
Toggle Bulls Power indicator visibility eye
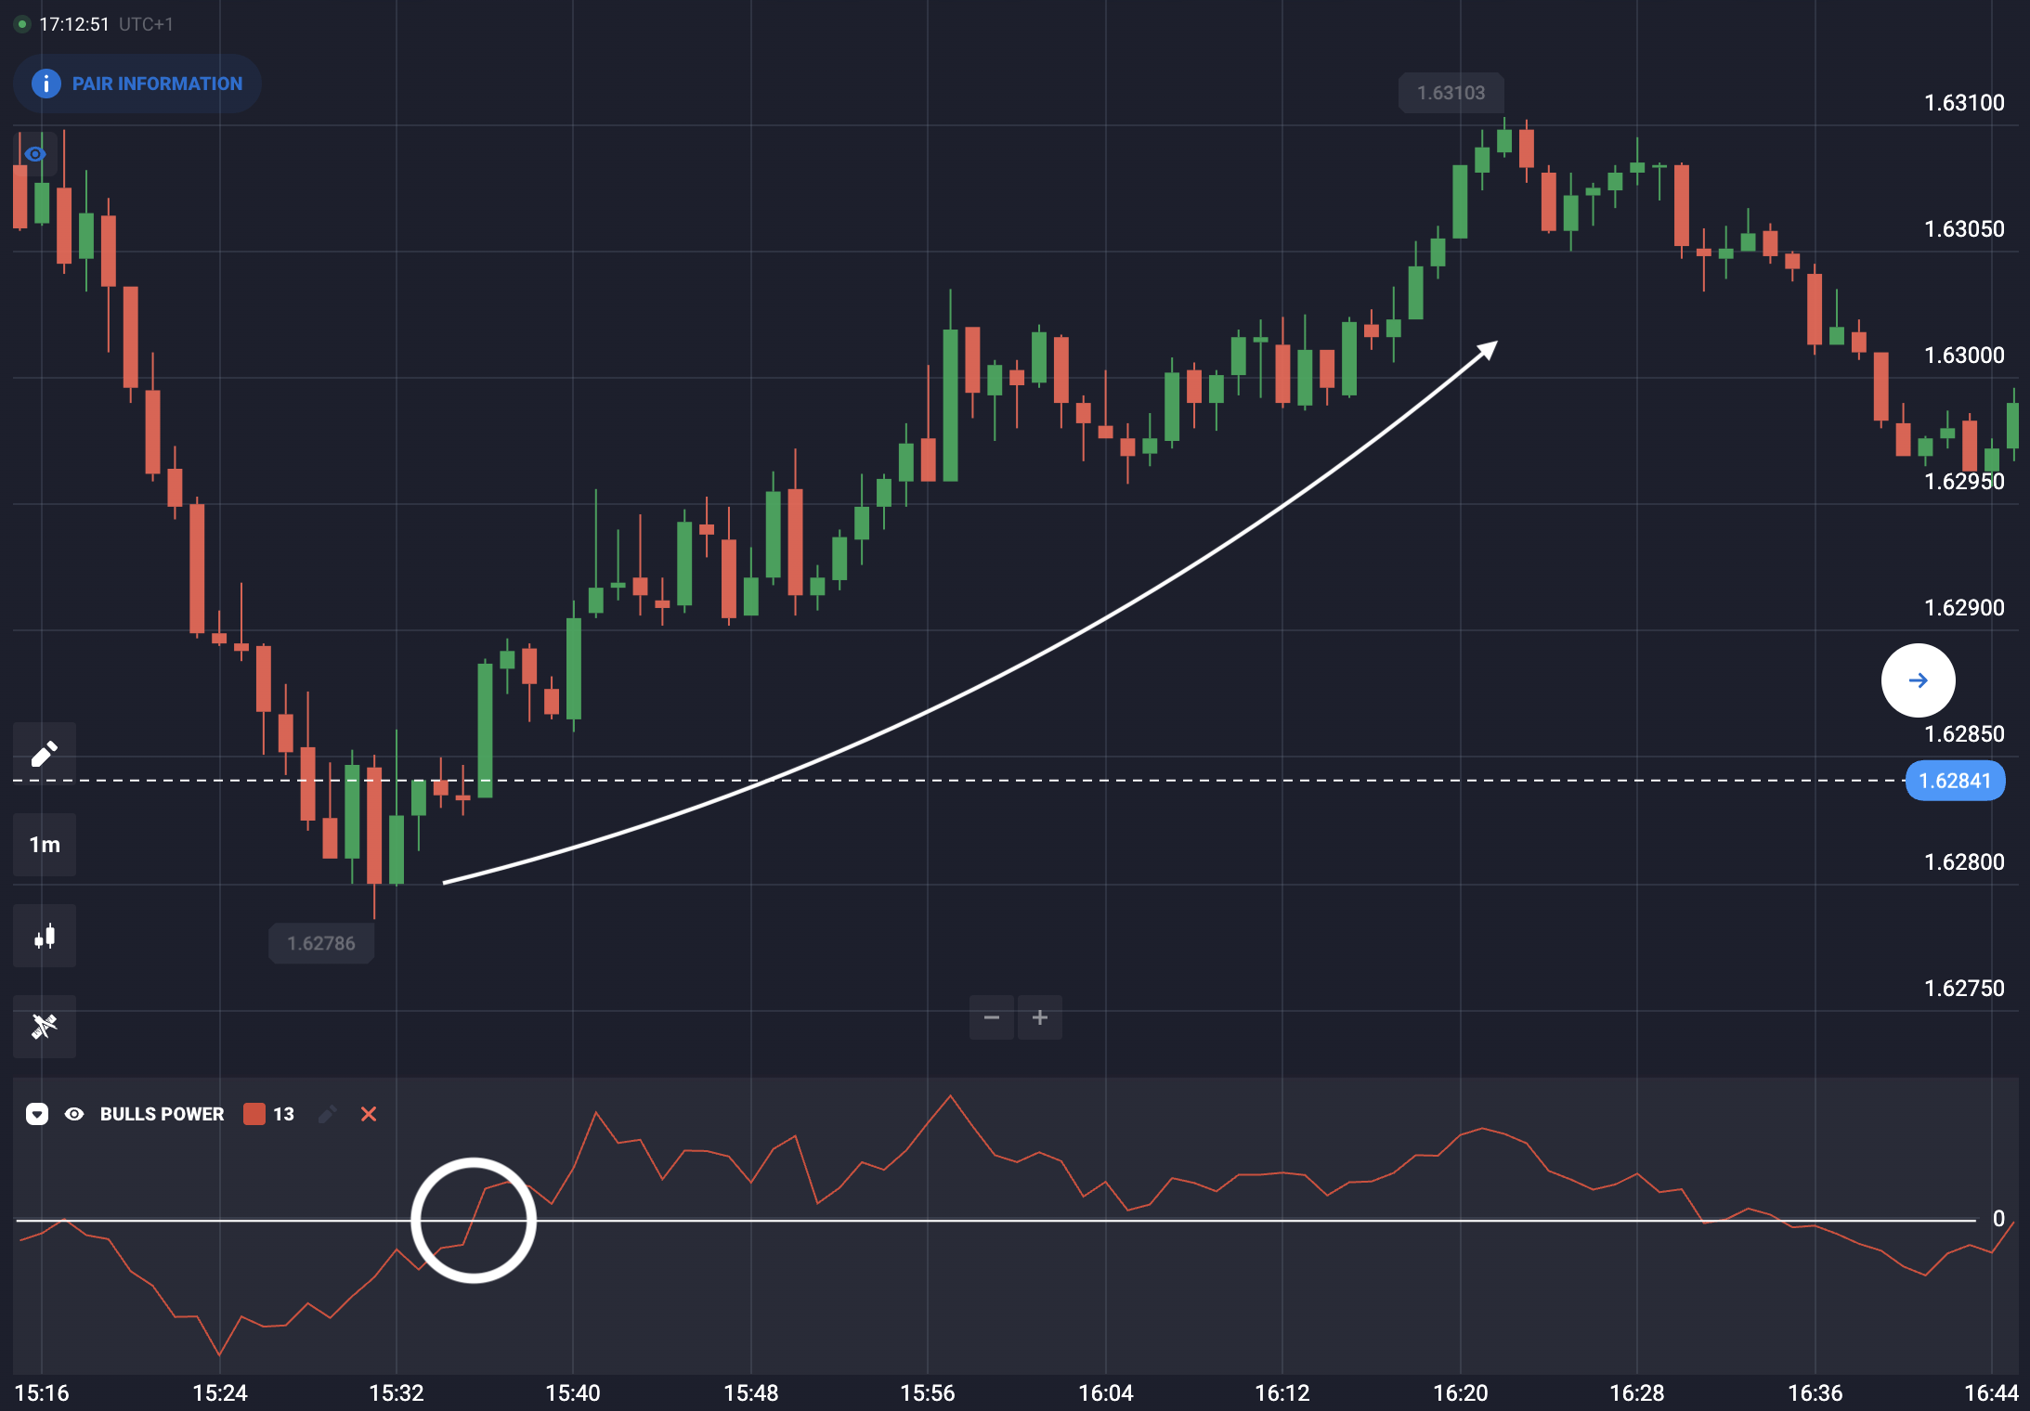pos(74,1114)
